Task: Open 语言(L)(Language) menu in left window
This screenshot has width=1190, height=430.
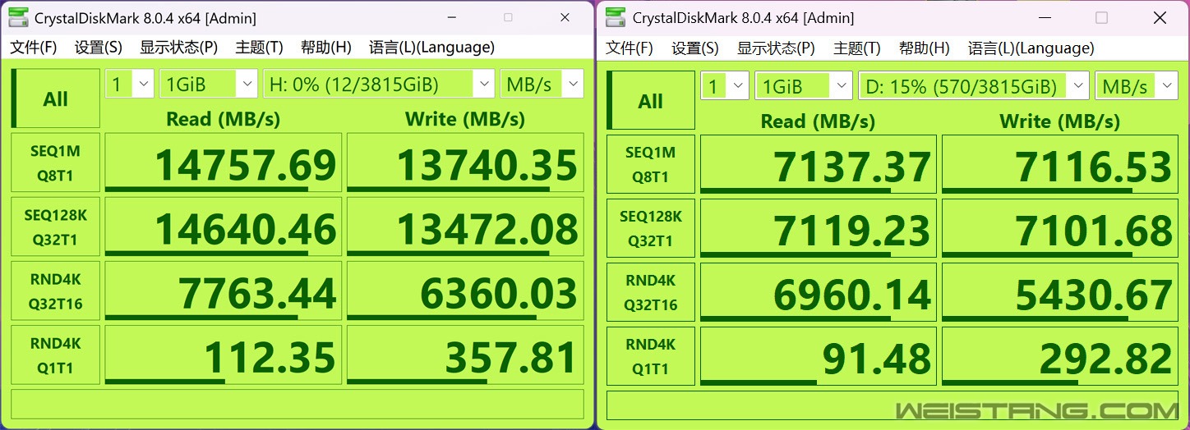Action: tap(431, 48)
